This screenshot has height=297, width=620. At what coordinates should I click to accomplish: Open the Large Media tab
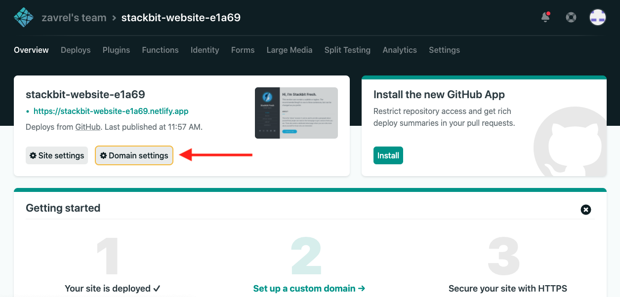tap(289, 50)
